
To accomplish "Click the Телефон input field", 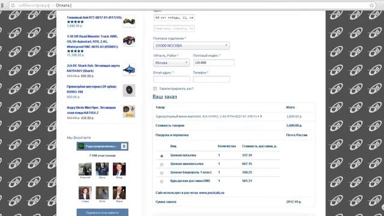I will click(211, 79).
